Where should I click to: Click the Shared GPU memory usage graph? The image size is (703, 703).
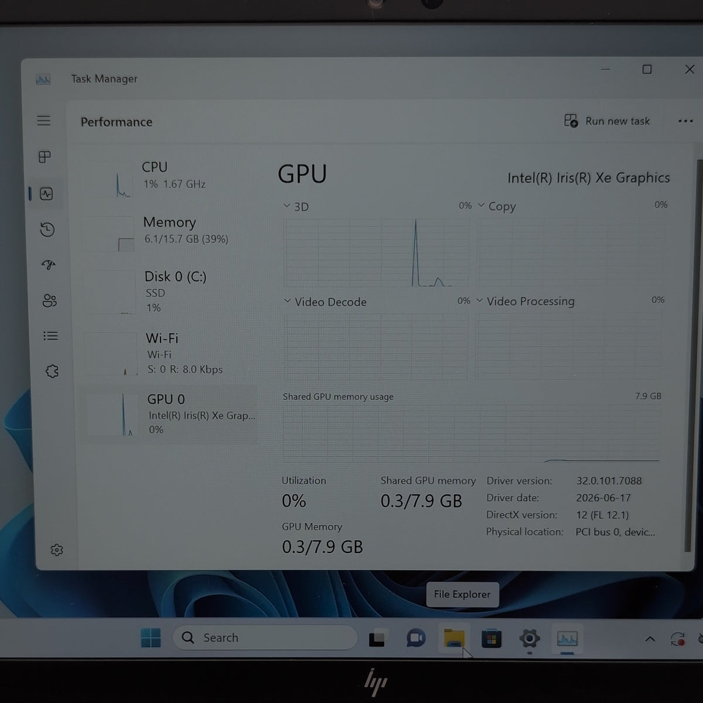[472, 434]
